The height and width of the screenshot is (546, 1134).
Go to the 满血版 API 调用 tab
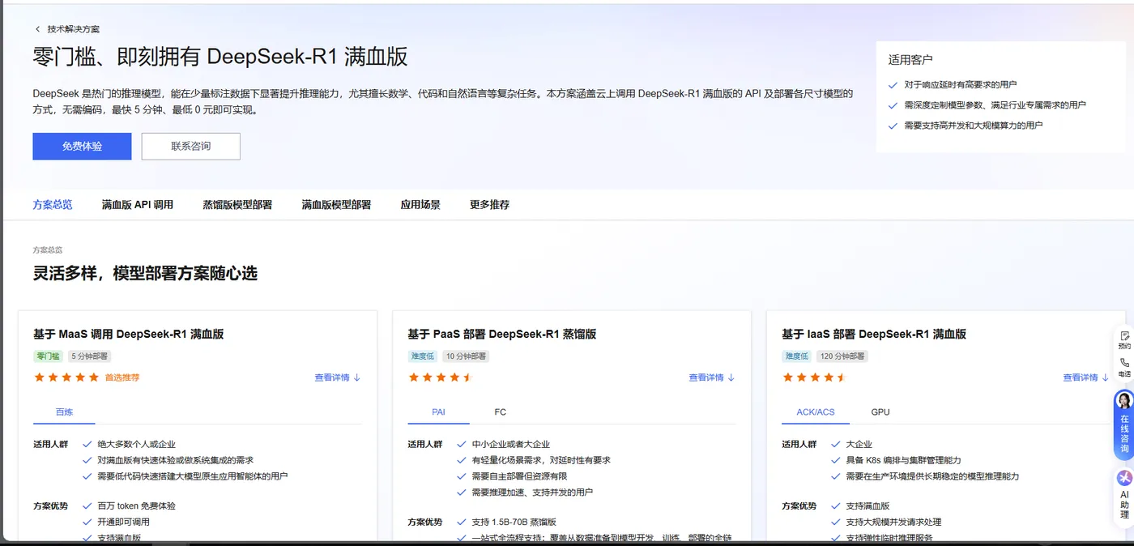138,205
